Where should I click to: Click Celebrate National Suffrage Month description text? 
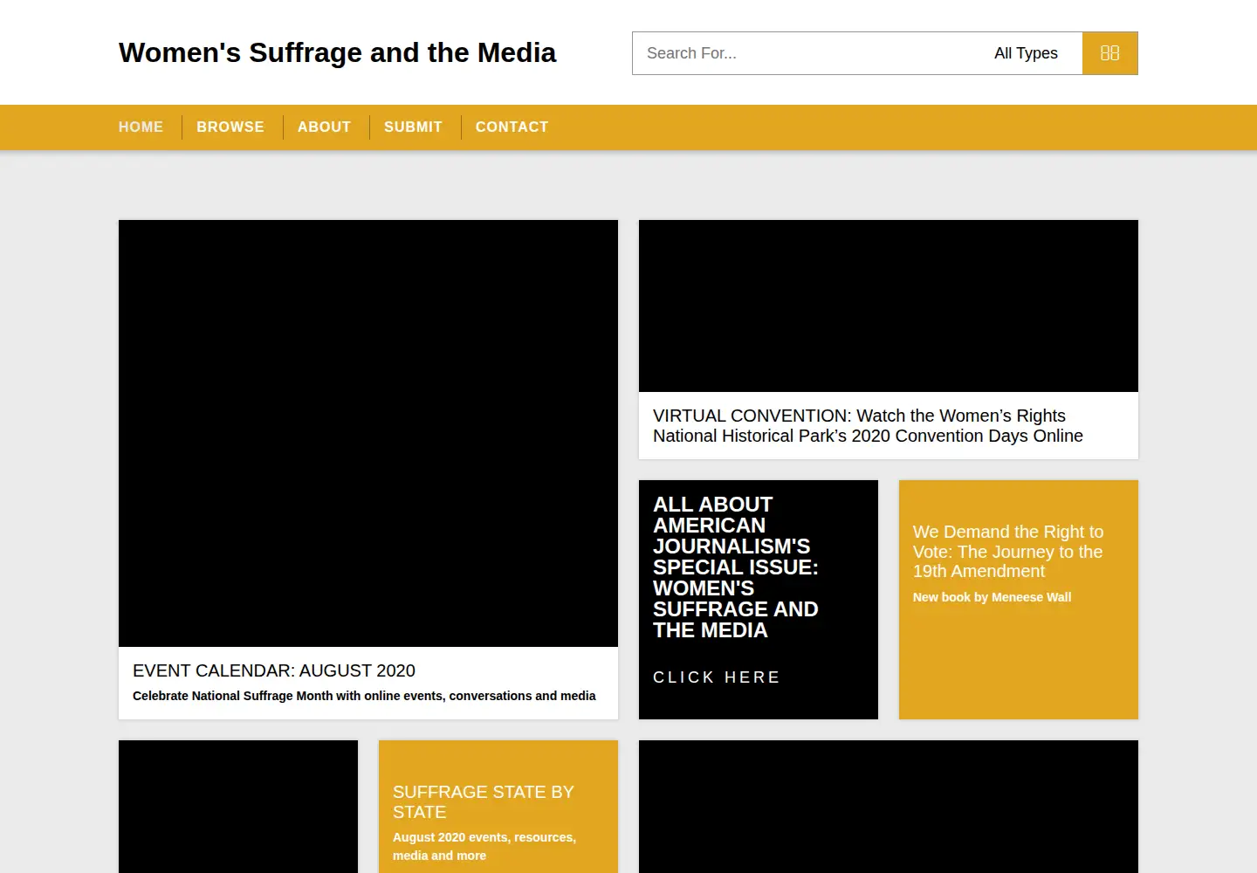364,696
